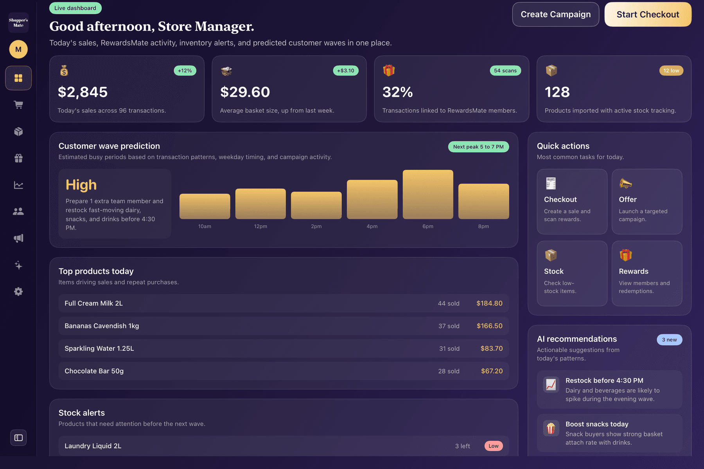704x469 pixels.
Task: Click the tallest 6pm bar in wave chart
Action: click(428, 194)
